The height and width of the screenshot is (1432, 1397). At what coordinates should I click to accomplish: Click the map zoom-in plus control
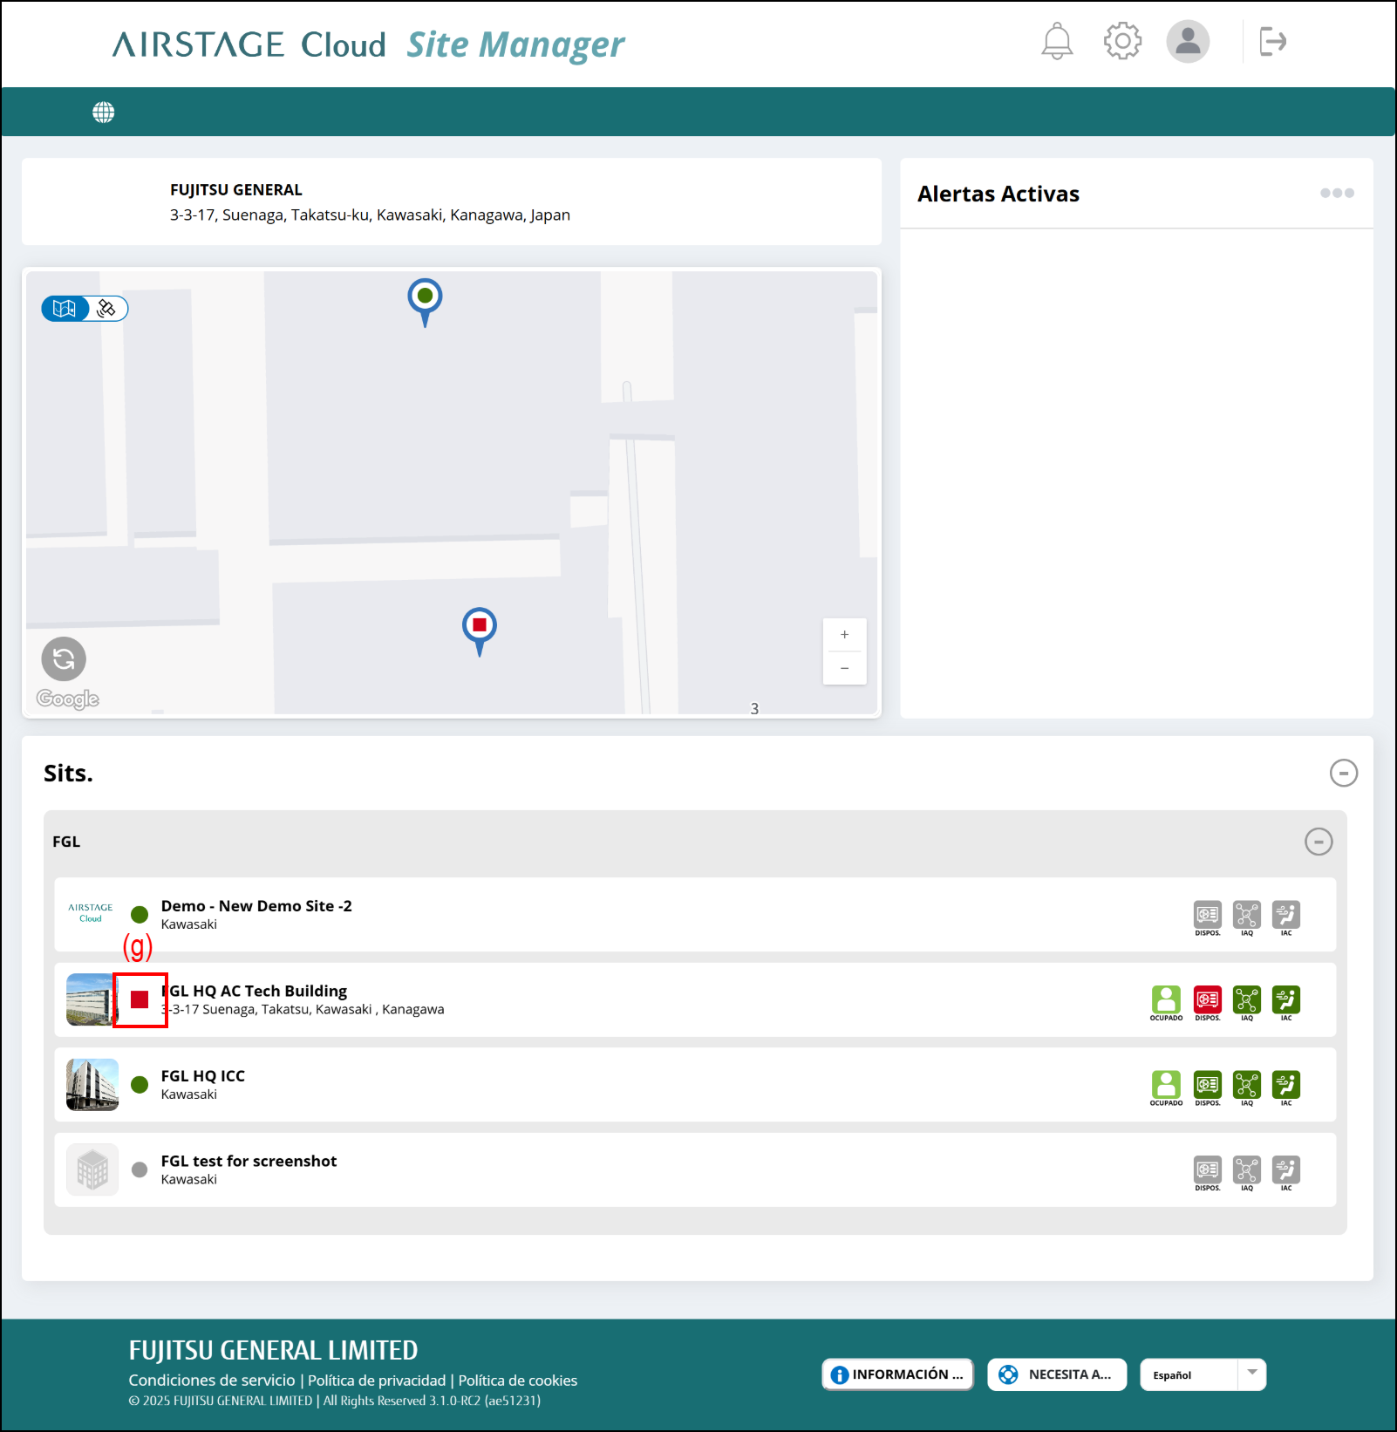[x=843, y=634]
